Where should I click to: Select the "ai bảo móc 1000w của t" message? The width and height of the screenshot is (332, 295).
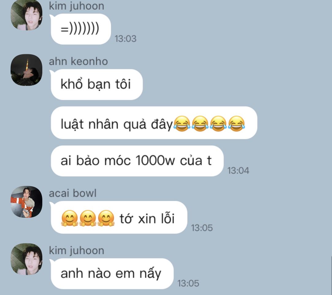point(137,161)
